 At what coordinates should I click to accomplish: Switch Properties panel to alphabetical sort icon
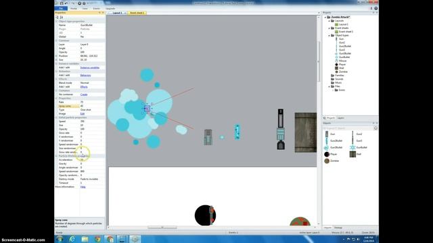pyautogui.click(x=62, y=17)
